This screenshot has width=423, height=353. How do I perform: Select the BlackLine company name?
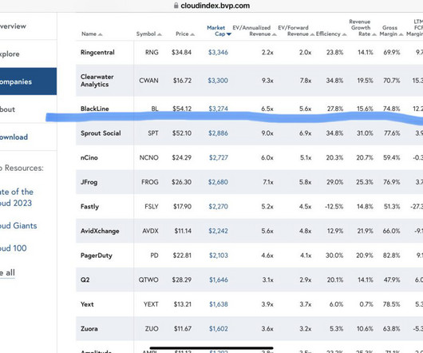(95, 109)
